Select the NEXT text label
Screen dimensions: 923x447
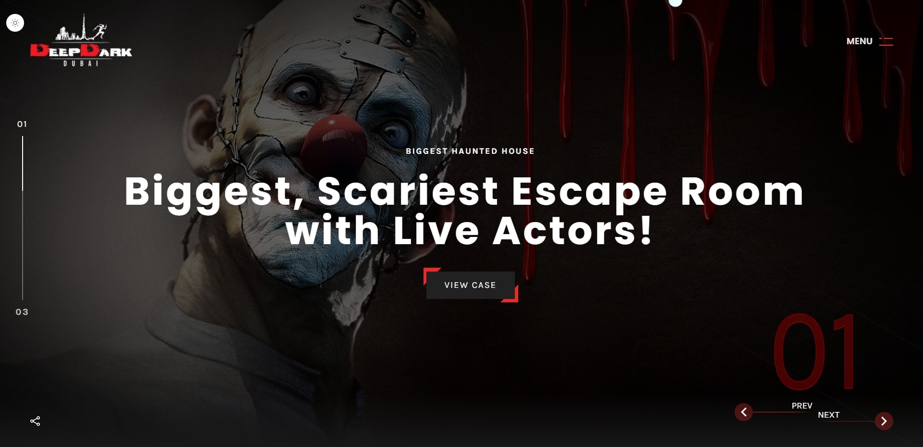click(828, 415)
